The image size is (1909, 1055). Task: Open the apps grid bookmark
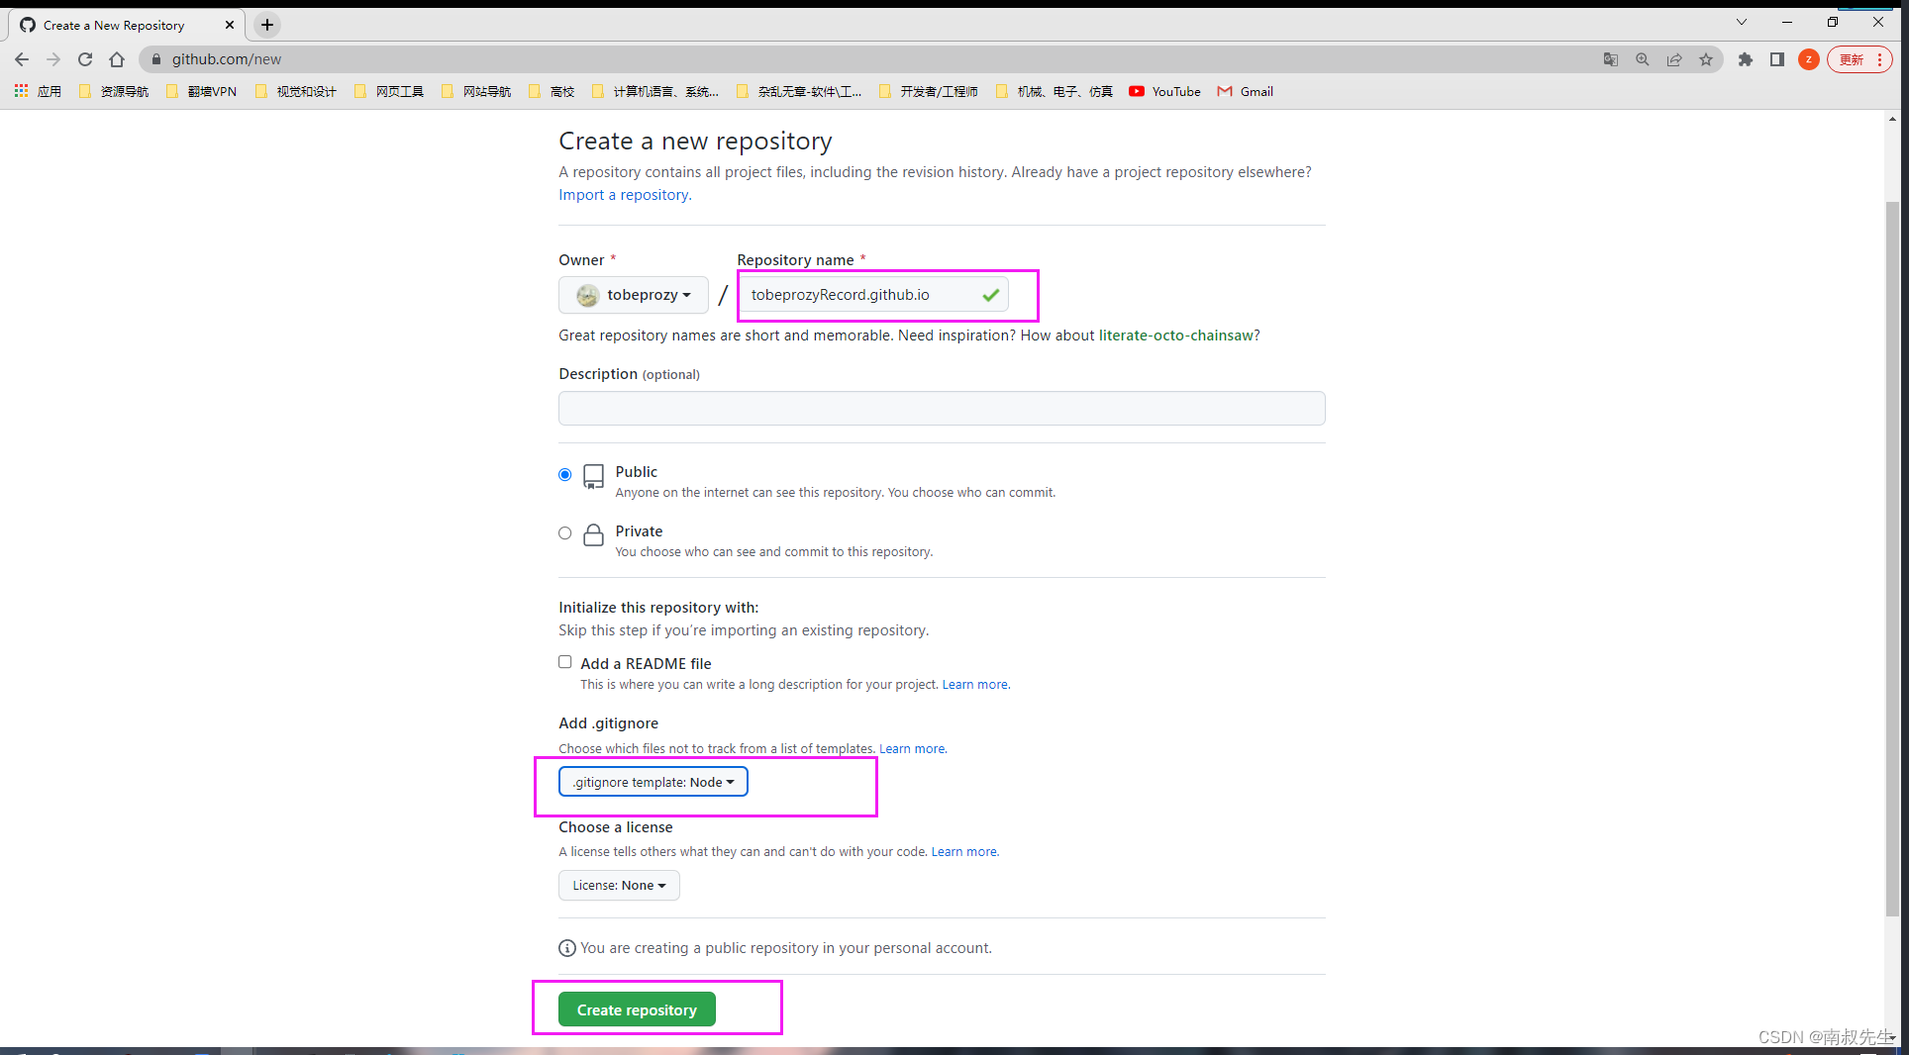(x=38, y=91)
